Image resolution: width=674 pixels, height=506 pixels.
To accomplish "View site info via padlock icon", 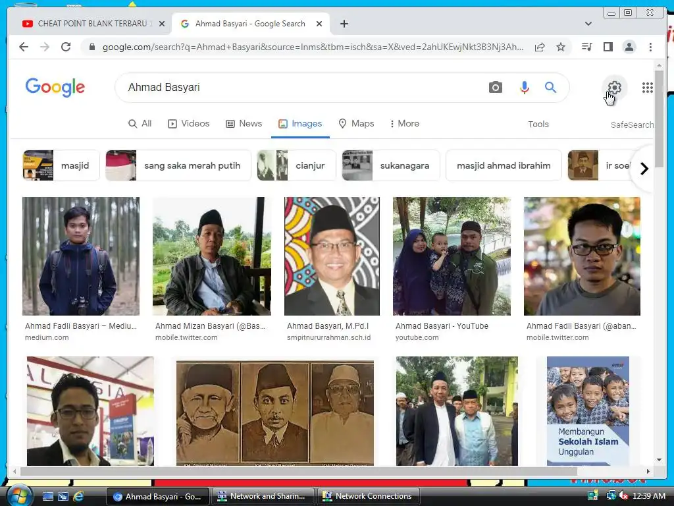I will [x=91, y=47].
